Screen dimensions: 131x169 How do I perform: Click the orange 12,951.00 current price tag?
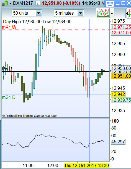(121, 76)
